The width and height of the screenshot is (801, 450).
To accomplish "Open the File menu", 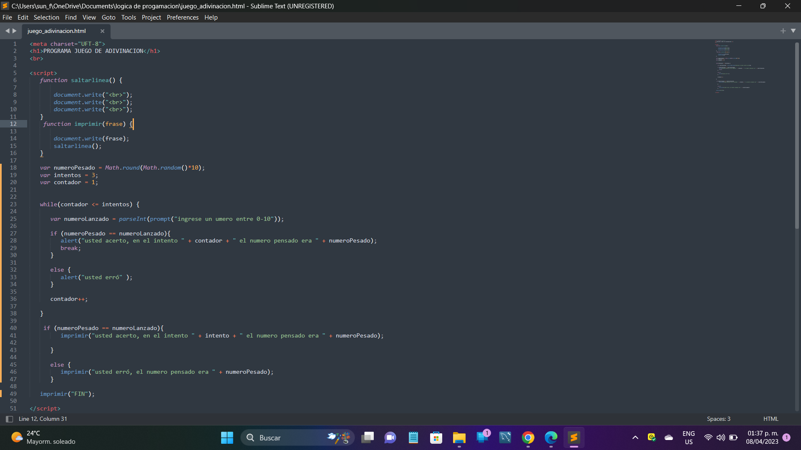I will click(7, 17).
